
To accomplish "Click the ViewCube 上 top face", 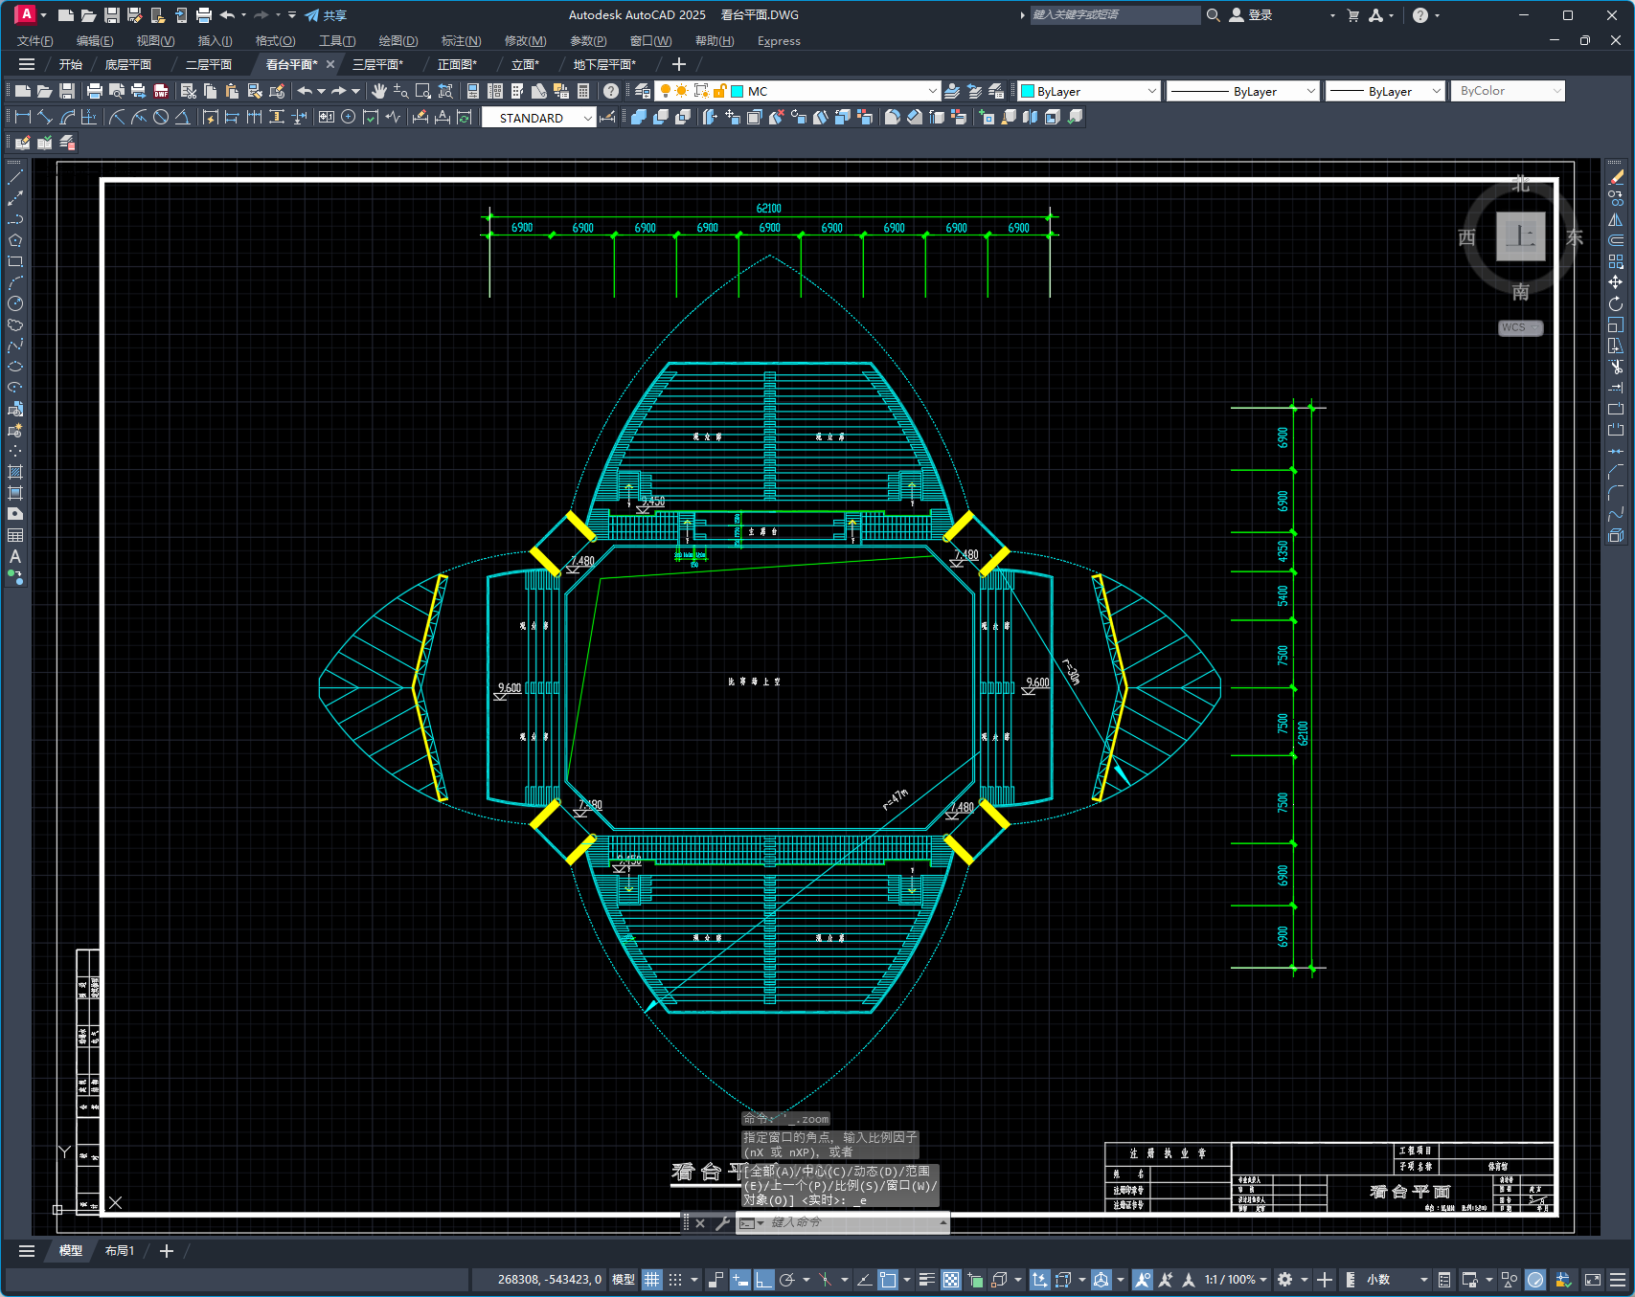I will tap(1521, 236).
